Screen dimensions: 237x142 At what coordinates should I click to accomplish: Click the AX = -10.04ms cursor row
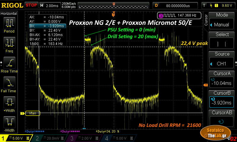(47, 17)
